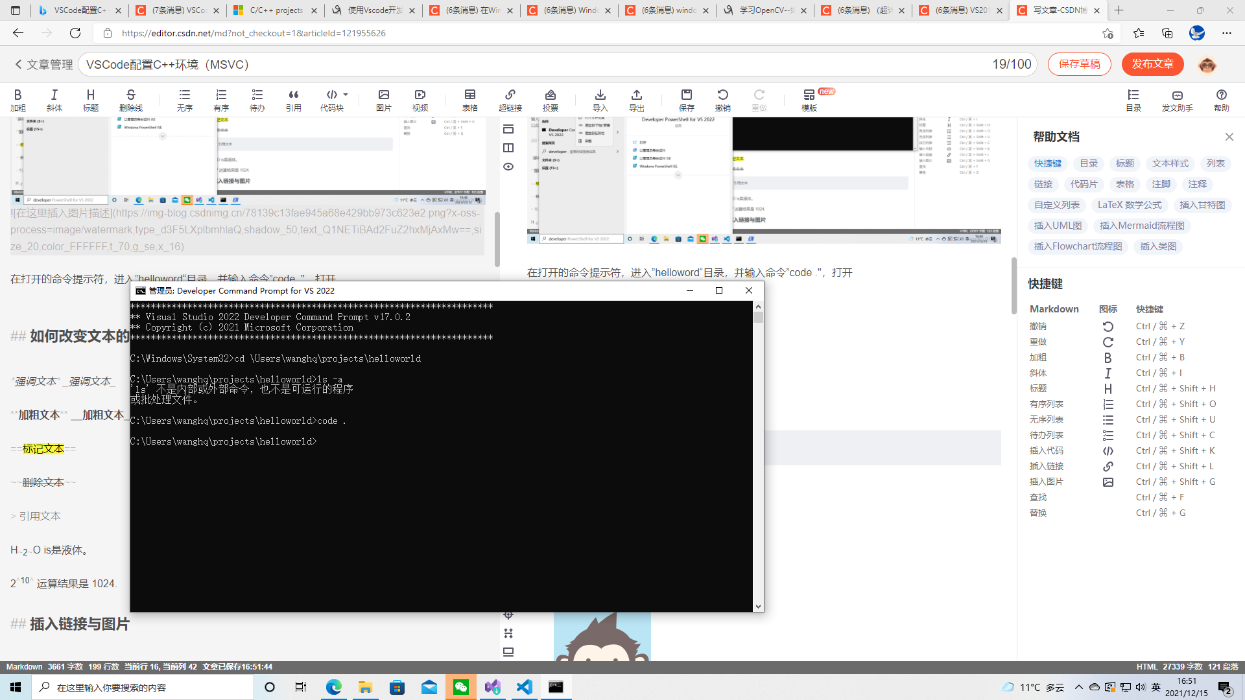Apply bold formatting with 加粗 icon
Screen dimensions: 1245x700
click(x=18, y=100)
